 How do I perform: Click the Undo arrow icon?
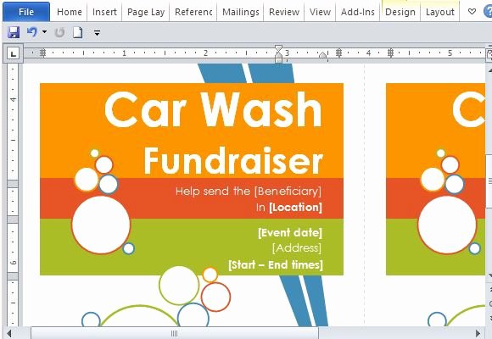pyautogui.click(x=32, y=32)
